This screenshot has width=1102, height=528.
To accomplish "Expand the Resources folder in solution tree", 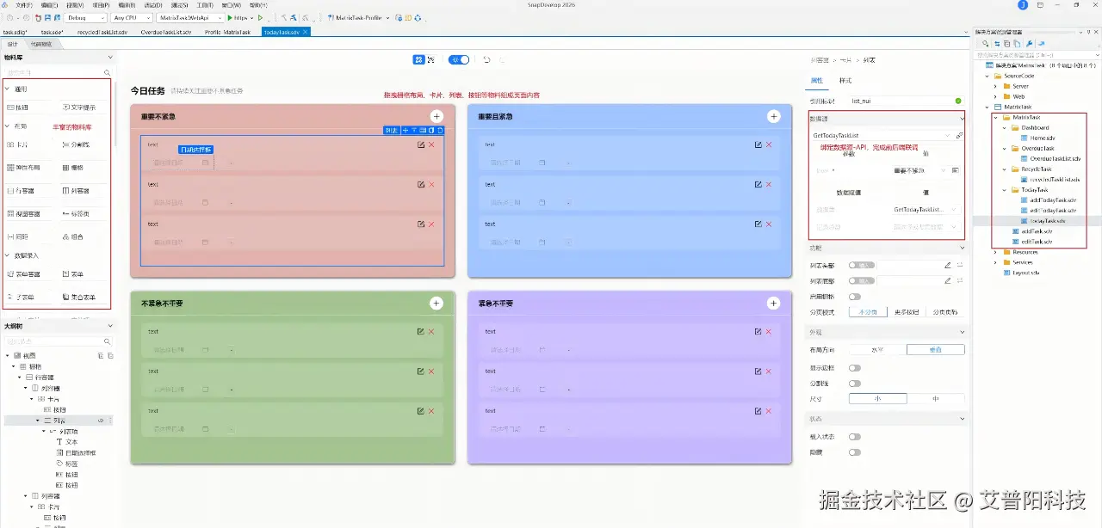I will (x=995, y=252).
